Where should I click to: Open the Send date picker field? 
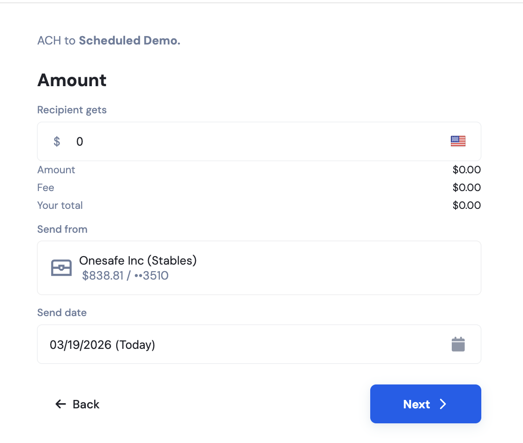(x=259, y=344)
